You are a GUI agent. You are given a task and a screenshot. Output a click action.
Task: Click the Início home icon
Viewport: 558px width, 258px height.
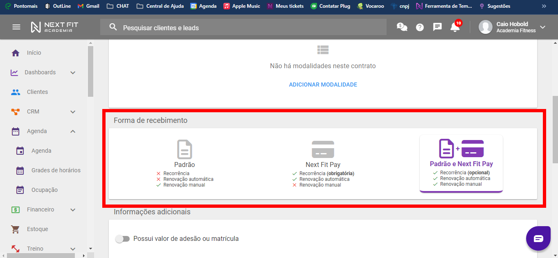tap(16, 53)
